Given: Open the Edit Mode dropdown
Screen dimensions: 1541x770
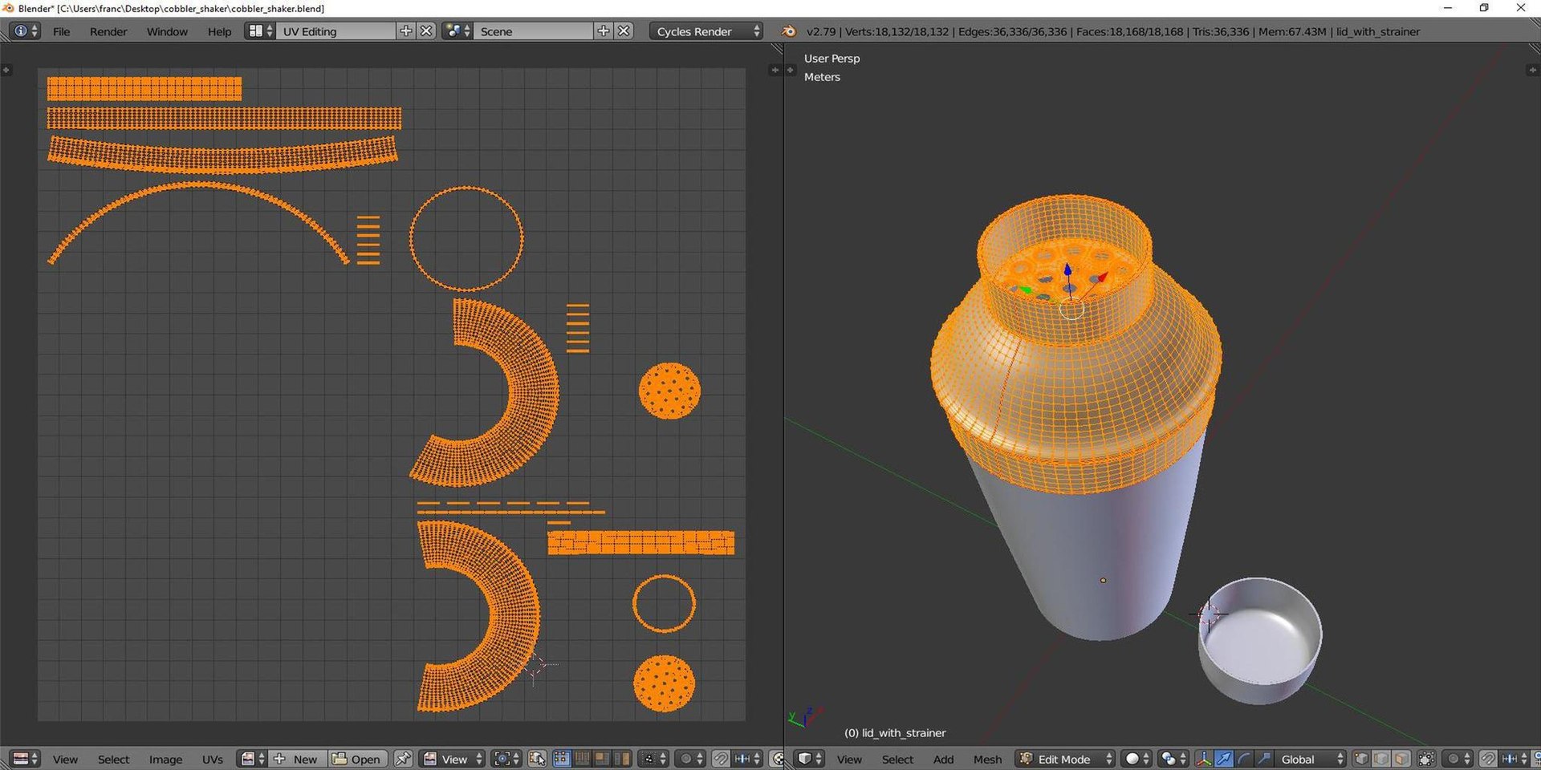Looking at the screenshot, I should [1066, 759].
